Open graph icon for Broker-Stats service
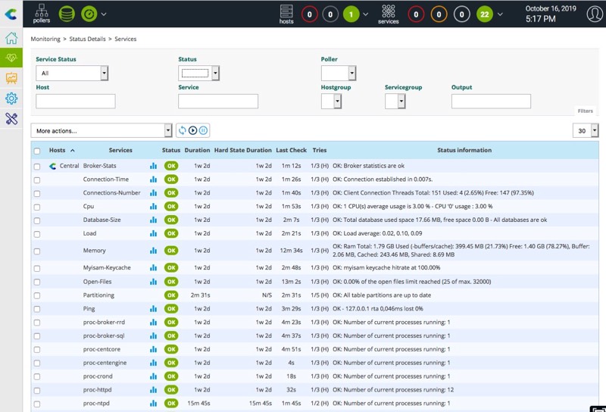This screenshot has height=412, width=606. click(x=153, y=166)
